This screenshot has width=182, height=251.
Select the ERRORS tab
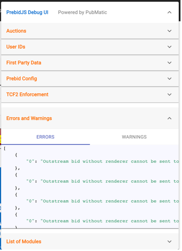(45, 137)
